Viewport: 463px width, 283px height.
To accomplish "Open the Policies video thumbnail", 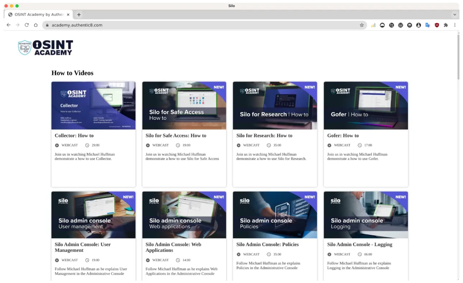I will (275, 215).
